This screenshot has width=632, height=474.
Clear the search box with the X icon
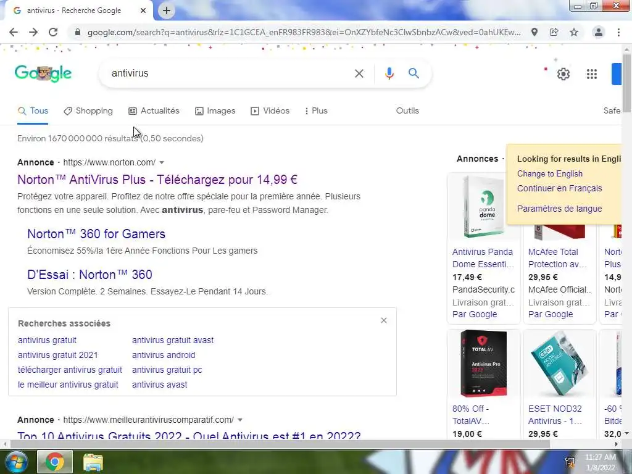(359, 73)
